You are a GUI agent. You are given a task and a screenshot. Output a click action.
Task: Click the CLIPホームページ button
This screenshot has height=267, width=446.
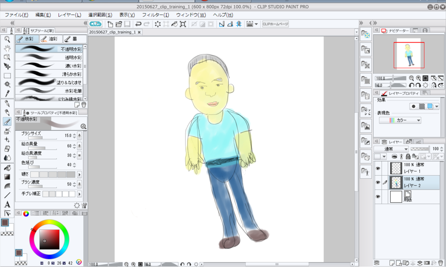click(x=275, y=24)
